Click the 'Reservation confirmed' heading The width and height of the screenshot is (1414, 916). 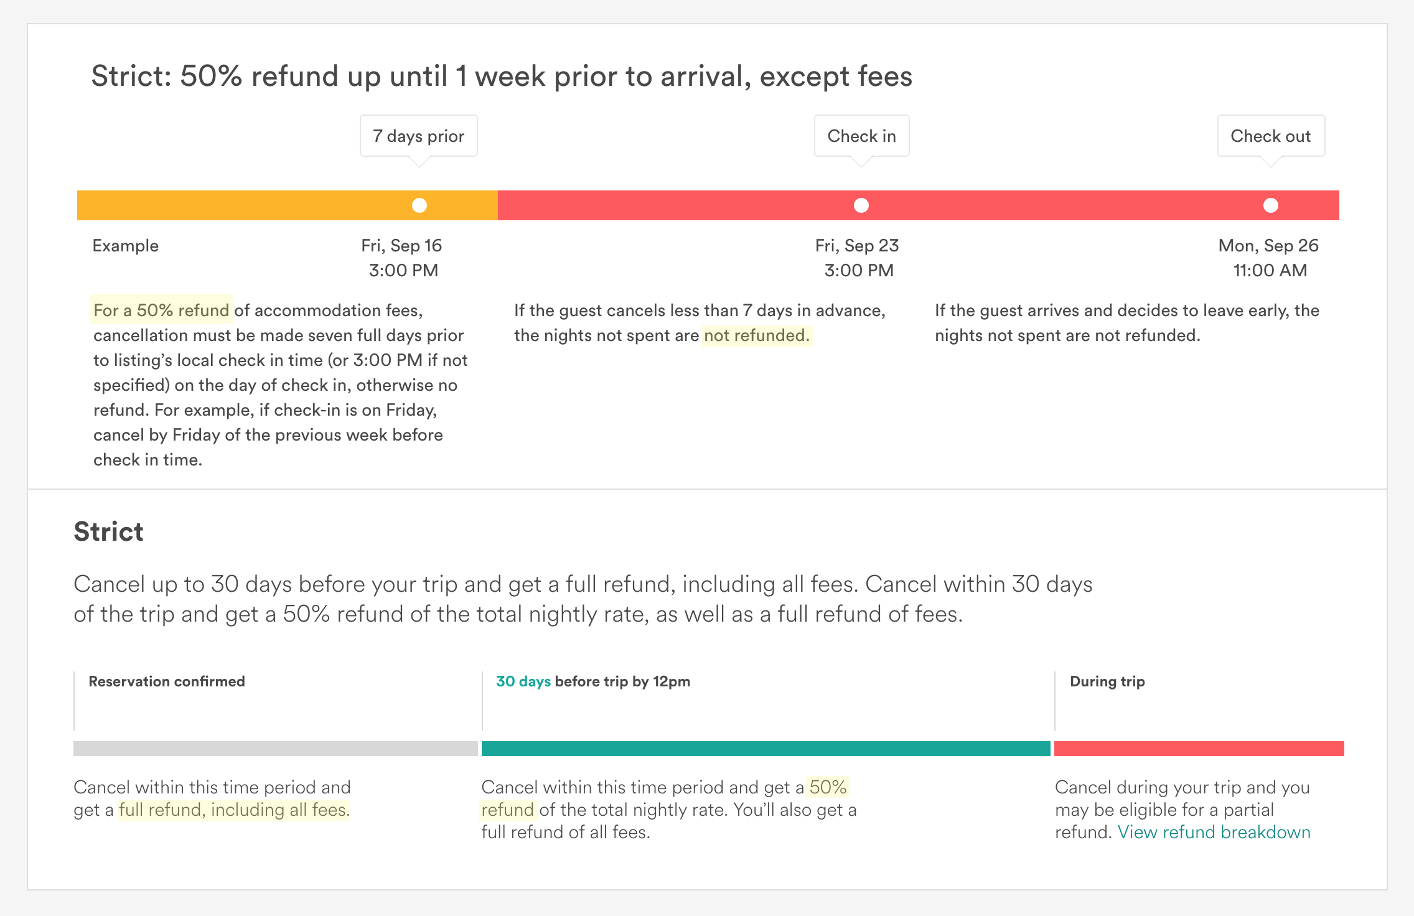[x=167, y=681]
